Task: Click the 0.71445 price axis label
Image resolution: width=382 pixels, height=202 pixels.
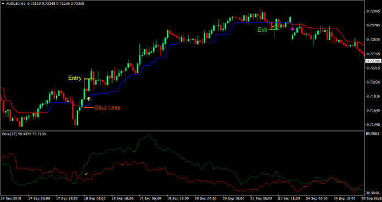Action: (x=373, y=125)
